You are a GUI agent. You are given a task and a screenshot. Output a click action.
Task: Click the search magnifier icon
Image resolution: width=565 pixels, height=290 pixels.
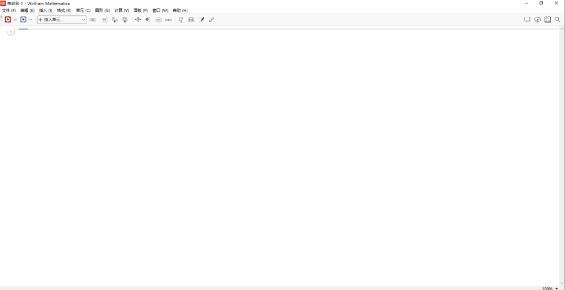point(558,19)
